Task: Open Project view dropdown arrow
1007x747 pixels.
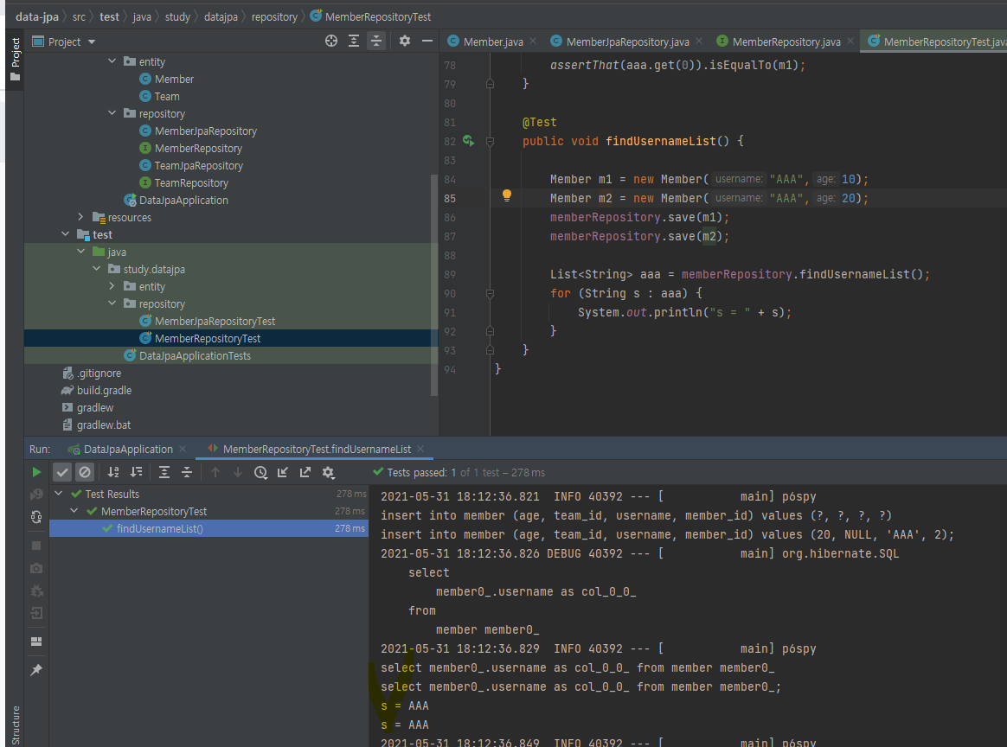Action: point(91,41)
